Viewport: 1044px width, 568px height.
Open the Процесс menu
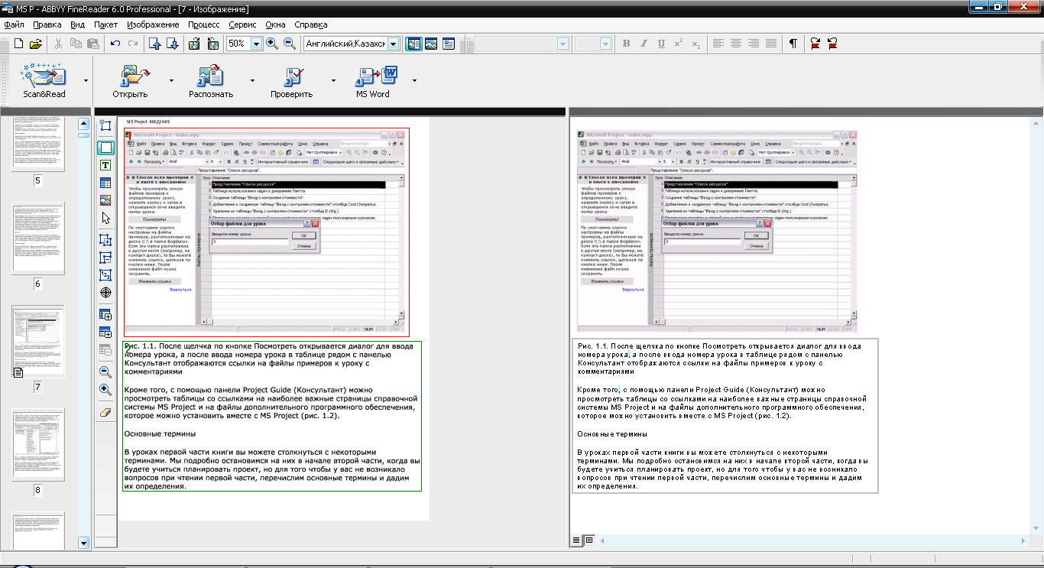click(203, 24)
